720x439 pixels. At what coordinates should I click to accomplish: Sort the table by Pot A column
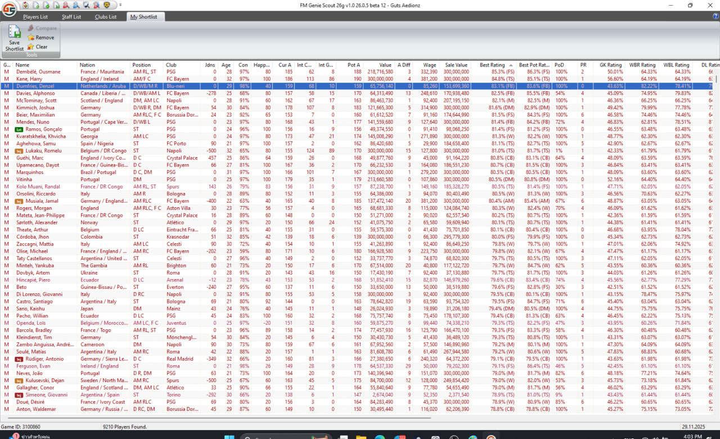point(354,65)
